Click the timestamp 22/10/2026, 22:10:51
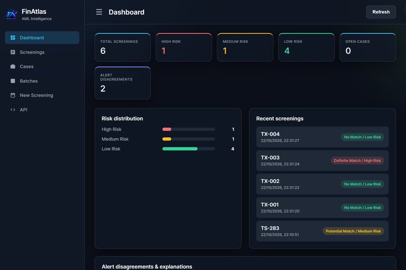 point(280,235)
